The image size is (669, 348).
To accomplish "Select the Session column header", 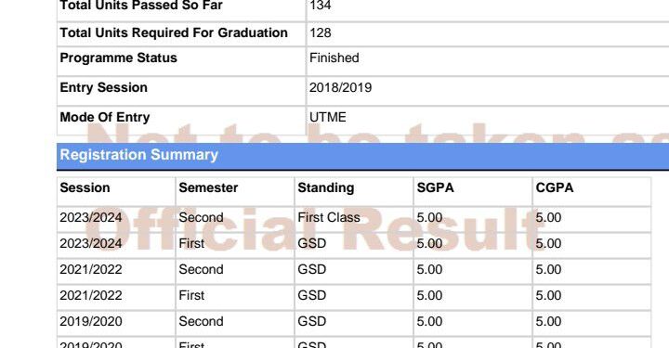I will point(85,187).
